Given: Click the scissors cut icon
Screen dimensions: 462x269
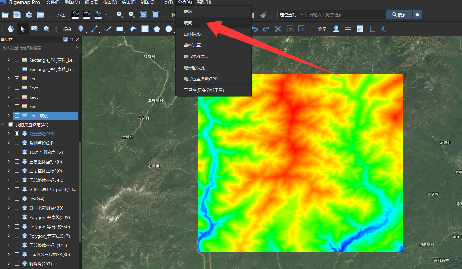Looking at the screenshot, I should point(278,29).
